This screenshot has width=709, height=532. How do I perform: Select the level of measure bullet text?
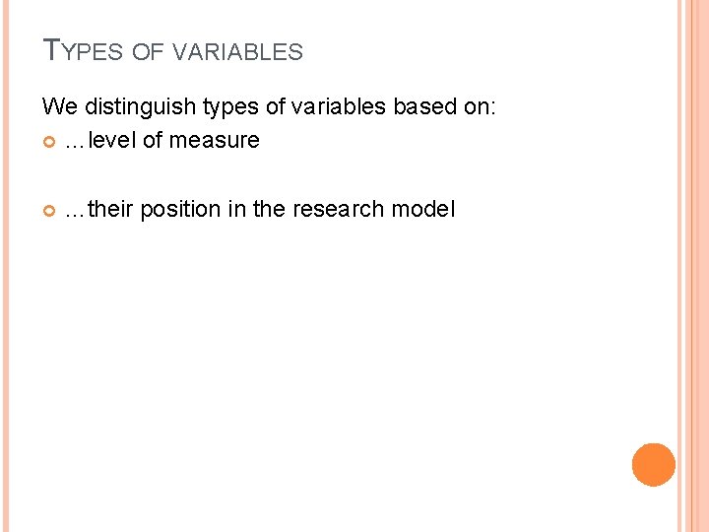[x=161, y=141]
